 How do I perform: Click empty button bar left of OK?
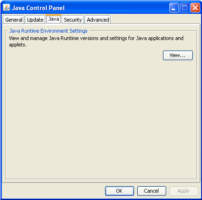(54, 191)
